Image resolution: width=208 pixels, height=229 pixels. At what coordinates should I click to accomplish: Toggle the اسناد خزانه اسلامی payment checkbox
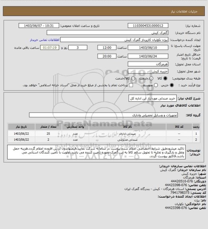click(x=131, y=85)
